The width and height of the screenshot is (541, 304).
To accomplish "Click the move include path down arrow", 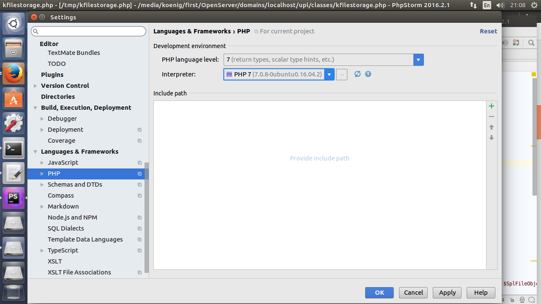I will [x=491, y=138].
